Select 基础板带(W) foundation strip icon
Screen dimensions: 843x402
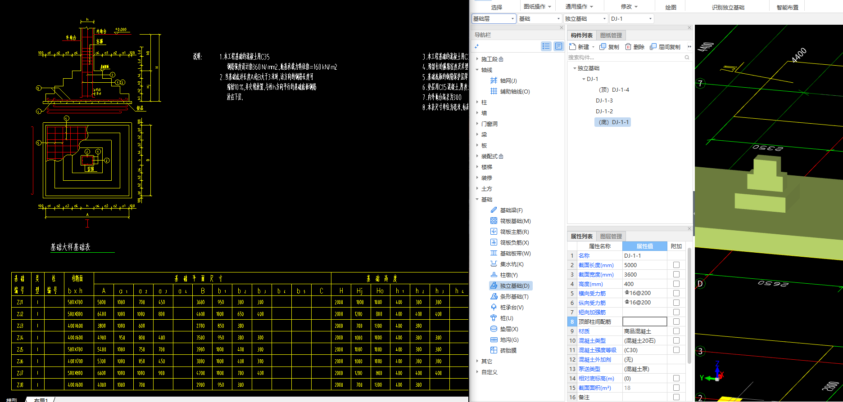[x=494, y=253]
